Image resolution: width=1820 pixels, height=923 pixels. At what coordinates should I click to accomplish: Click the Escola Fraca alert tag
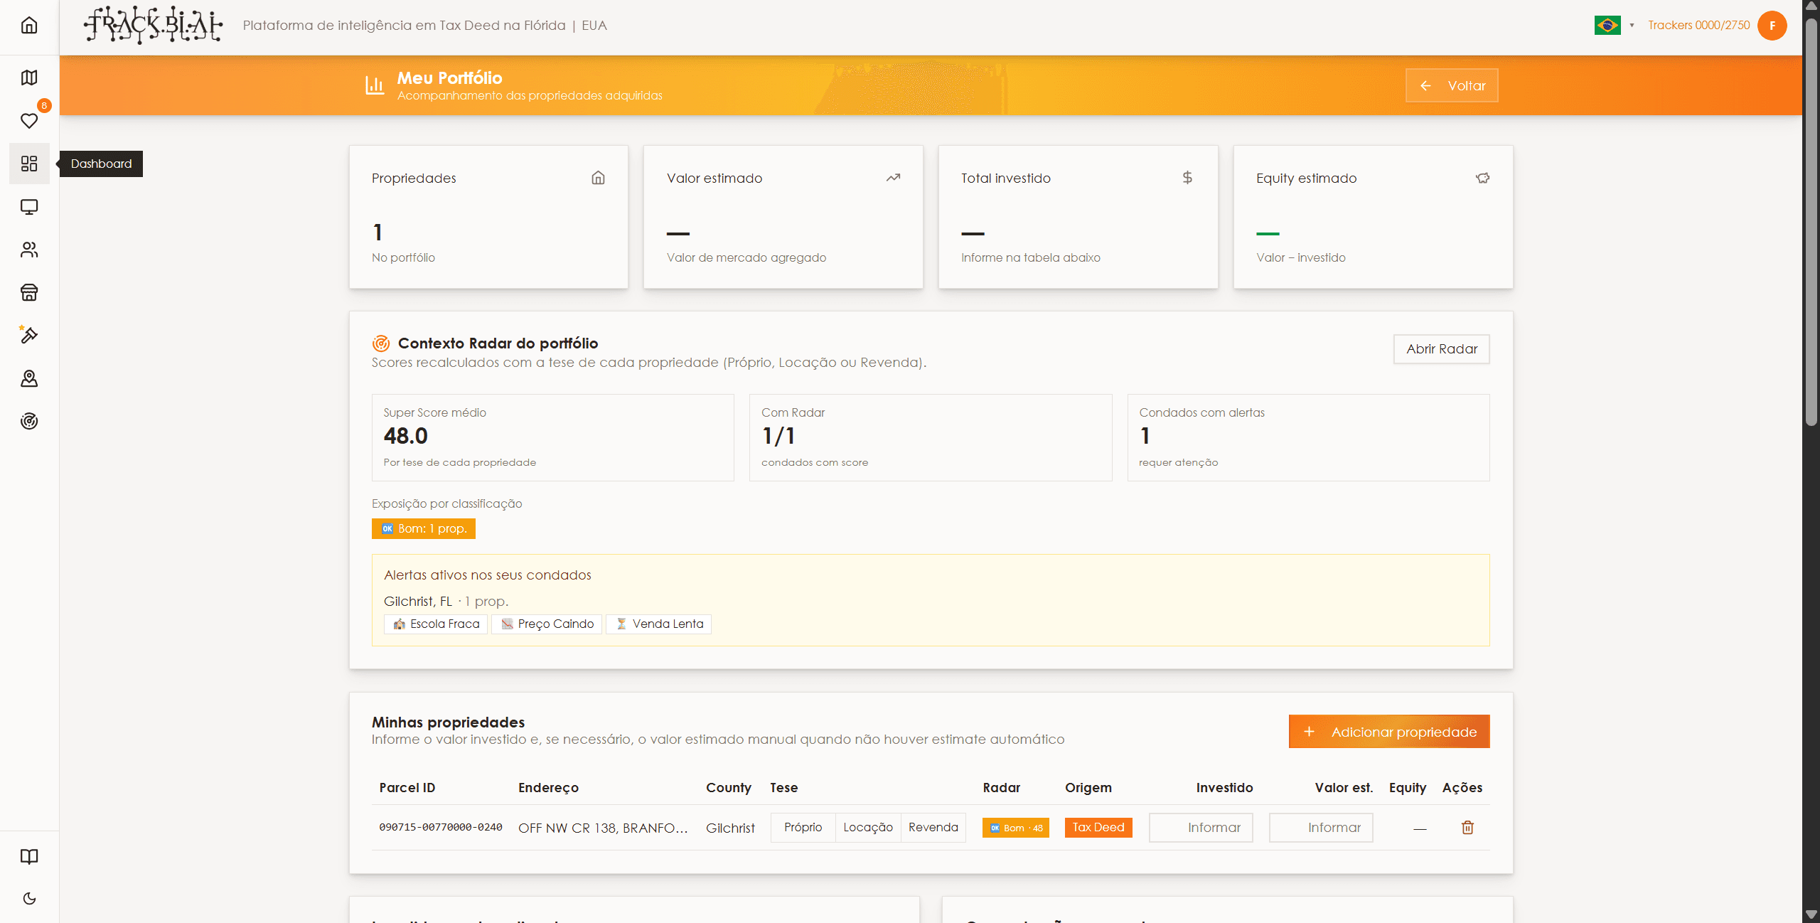[x=436, y=624]
